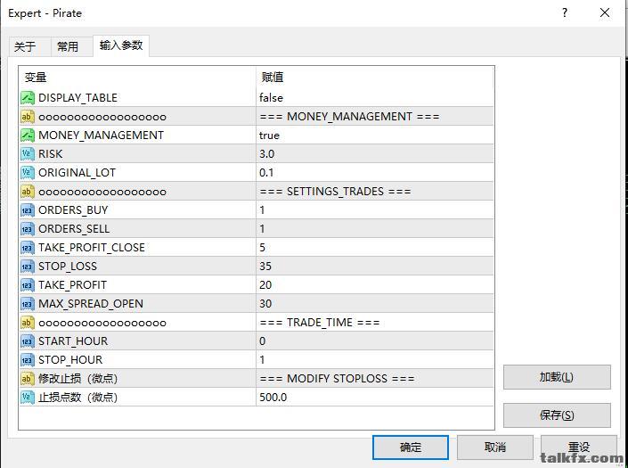Click the STOP_LOSS integer icon
This screenshot has height=468, width=628.
tap(28, 266)
